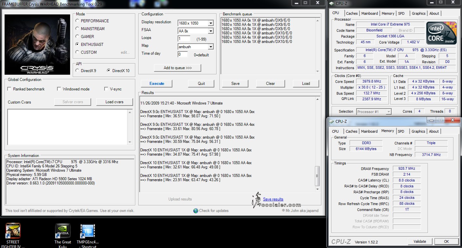
Task: Click the Execute button
Action: point(157,84)
